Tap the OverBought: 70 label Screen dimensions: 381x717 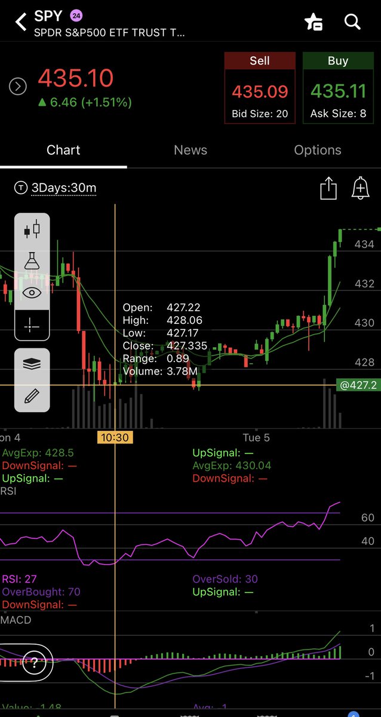tap(41, 592)
